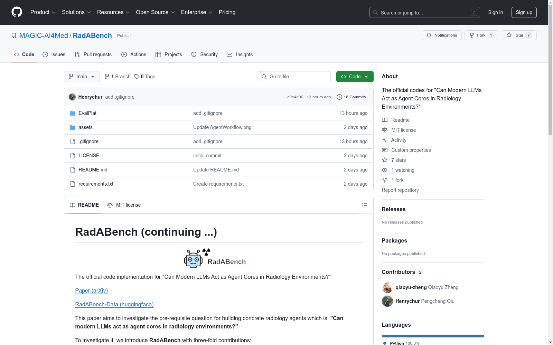Click the Sign up button
The height and width of the screenshot is (345, 553).
(524, 12)
